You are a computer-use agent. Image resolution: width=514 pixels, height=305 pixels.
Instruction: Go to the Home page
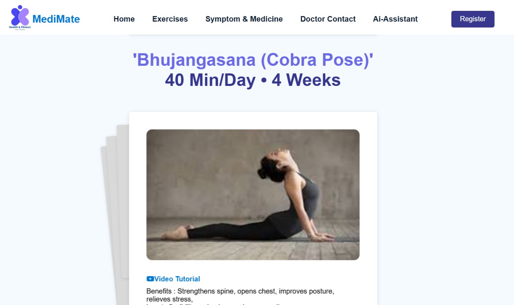coord(124,19)
